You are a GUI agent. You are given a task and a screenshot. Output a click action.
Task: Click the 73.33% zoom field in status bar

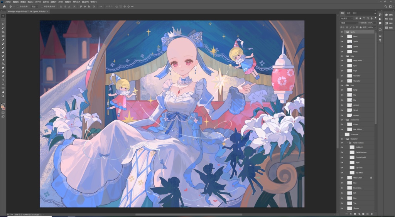10,215
